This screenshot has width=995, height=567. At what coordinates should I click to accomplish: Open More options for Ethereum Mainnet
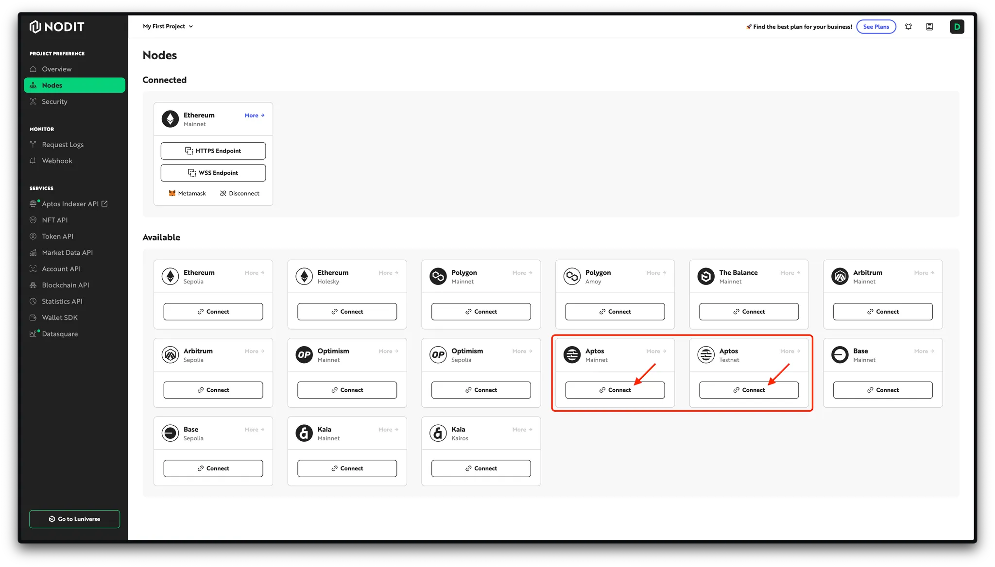pyautogui.click(x=254, y=115)
